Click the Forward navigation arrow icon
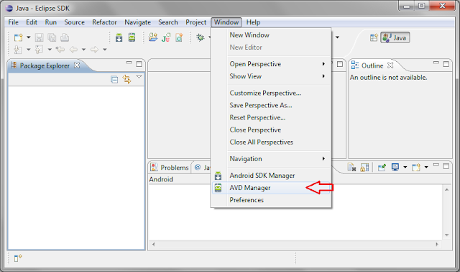This screenshot has height=272, width=460. point(94,50)
